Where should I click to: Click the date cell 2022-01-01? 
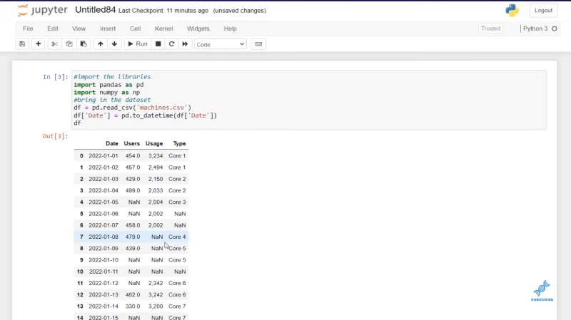[103, 155]
